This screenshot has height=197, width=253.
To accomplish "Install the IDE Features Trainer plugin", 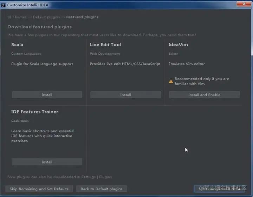I will coord(47,162).
